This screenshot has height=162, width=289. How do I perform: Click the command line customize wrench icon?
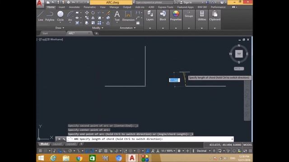coord(64,139)
